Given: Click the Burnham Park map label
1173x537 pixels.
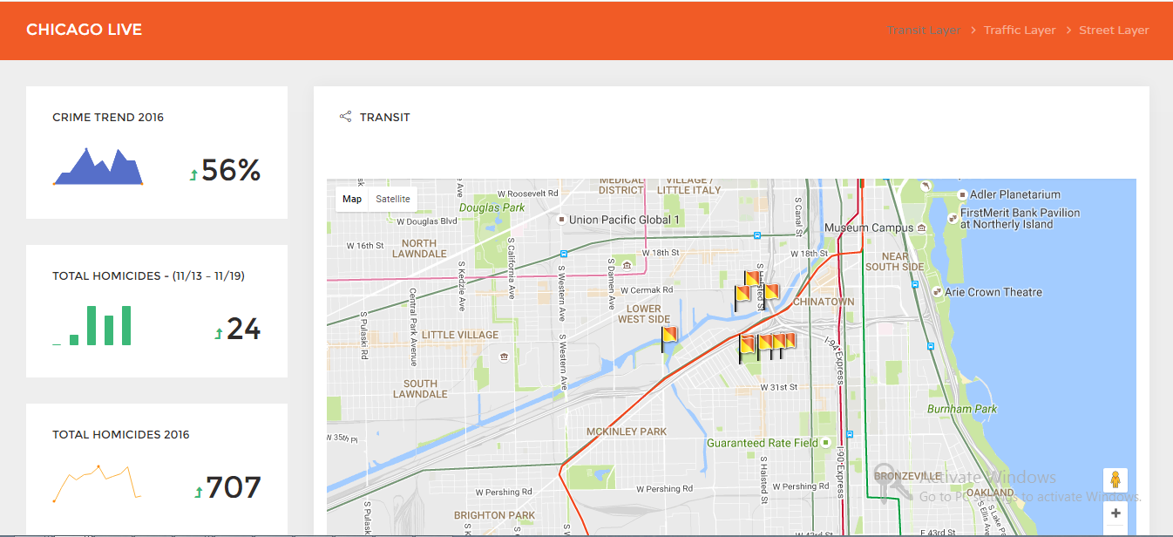Looking at the screenshot, I should [x=962, y=409].
